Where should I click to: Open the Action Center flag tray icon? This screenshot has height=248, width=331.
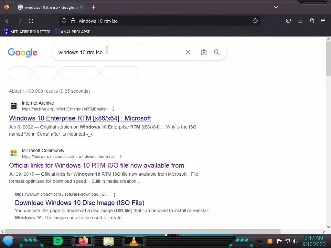coord(279,241)
